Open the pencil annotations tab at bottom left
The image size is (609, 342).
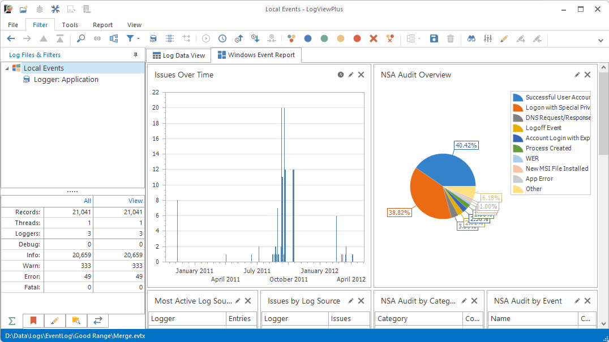[55, 321]
